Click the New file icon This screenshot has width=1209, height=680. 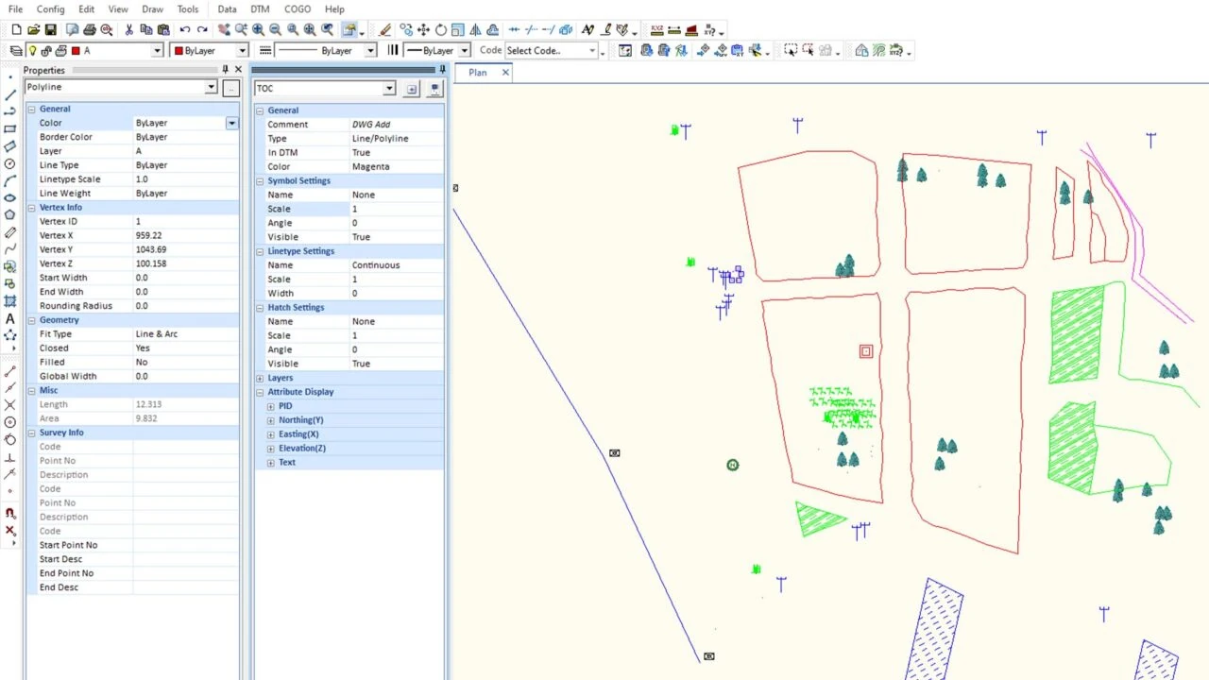(x=16, y=30)
